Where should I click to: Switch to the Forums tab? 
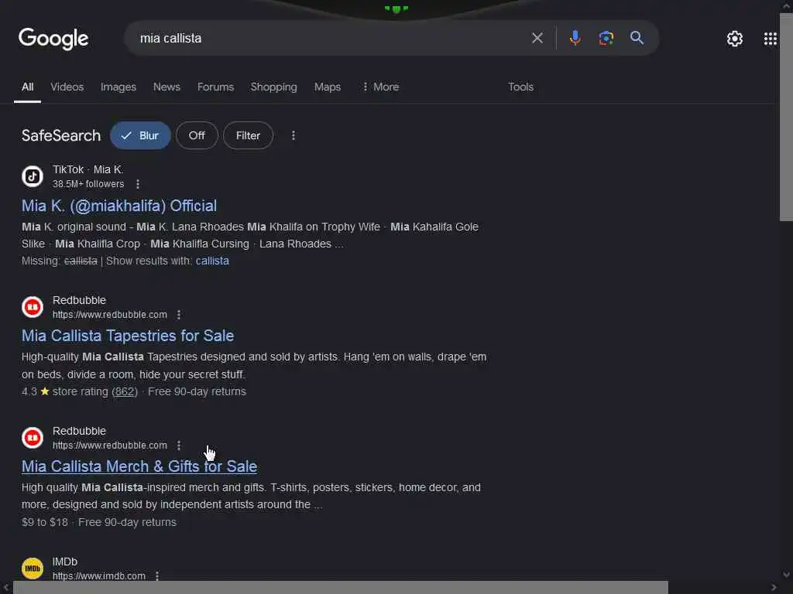(215, 87)
